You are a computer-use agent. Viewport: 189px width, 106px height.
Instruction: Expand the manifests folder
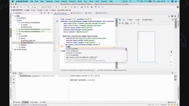tap(15, 18)
